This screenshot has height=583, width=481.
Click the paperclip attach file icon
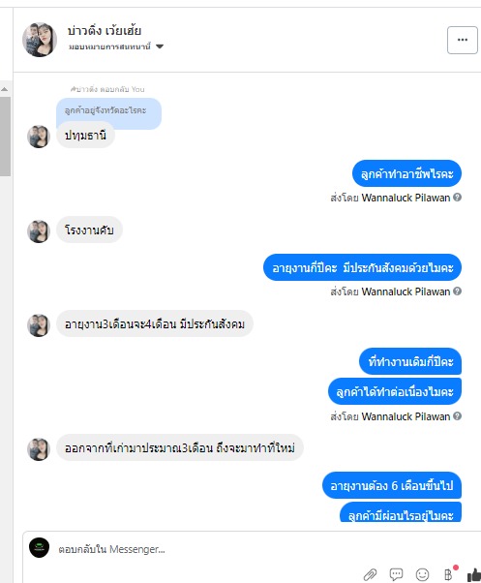tap(370, 574)
